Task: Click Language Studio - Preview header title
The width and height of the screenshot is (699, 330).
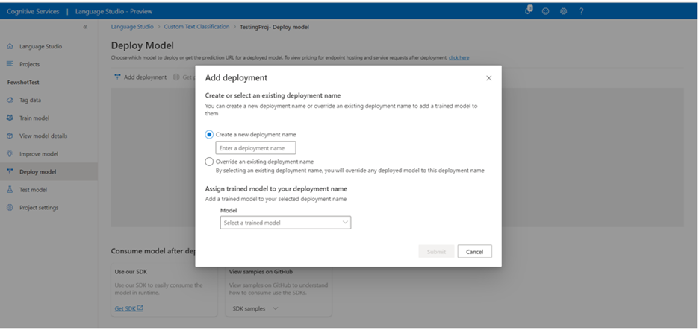Action: coord(114,12)
